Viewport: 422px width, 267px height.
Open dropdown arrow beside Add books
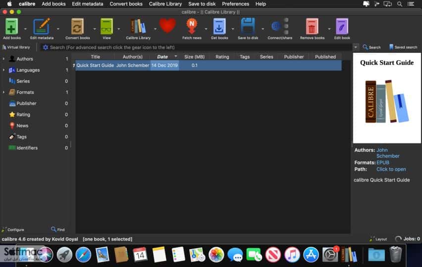coord(25,29)
